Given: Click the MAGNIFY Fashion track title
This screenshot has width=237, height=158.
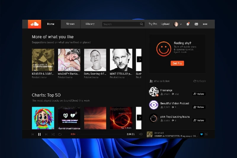Looking at the screenshot, I should coord(69,74).
